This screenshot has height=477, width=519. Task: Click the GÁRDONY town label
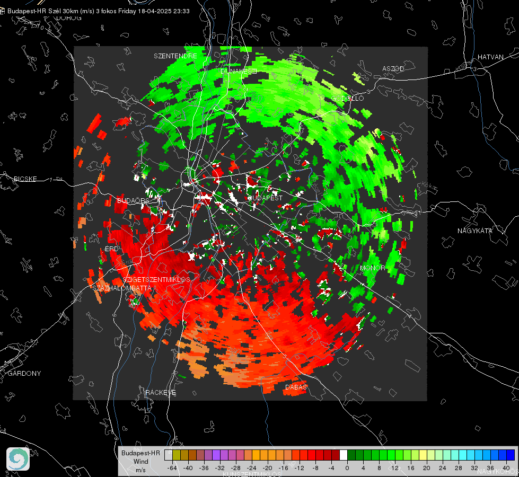pyautogui.click(x=24, y=374)
